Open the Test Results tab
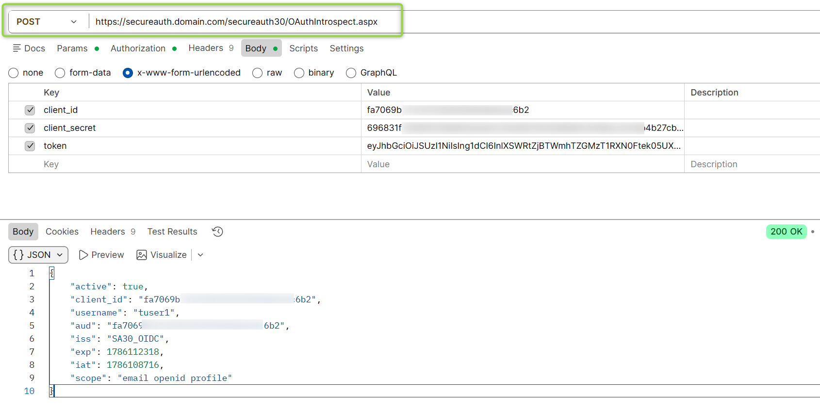The width and height of the screenshot is (820, 410). tap(172, 232)
